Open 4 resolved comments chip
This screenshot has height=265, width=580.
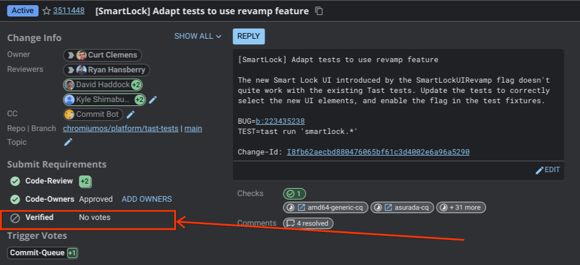[308, 223]
